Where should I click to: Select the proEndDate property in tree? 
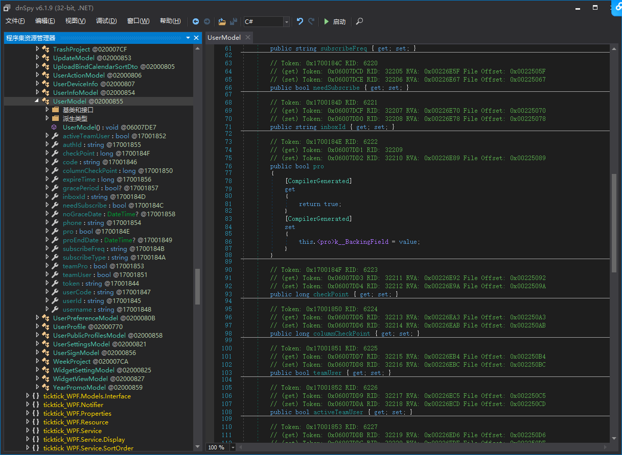pos(81,240)
